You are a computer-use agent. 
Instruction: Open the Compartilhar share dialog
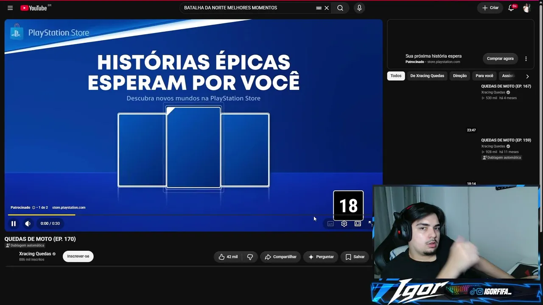pyautogui.click(x=280, y=257)
